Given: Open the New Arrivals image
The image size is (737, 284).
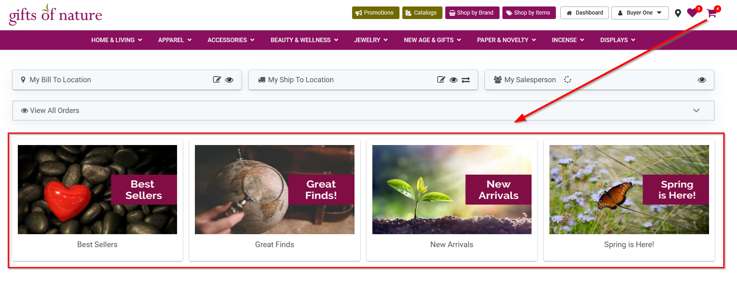Looking at the screenshot, I should pyautogui.click(x=452, y=190).
